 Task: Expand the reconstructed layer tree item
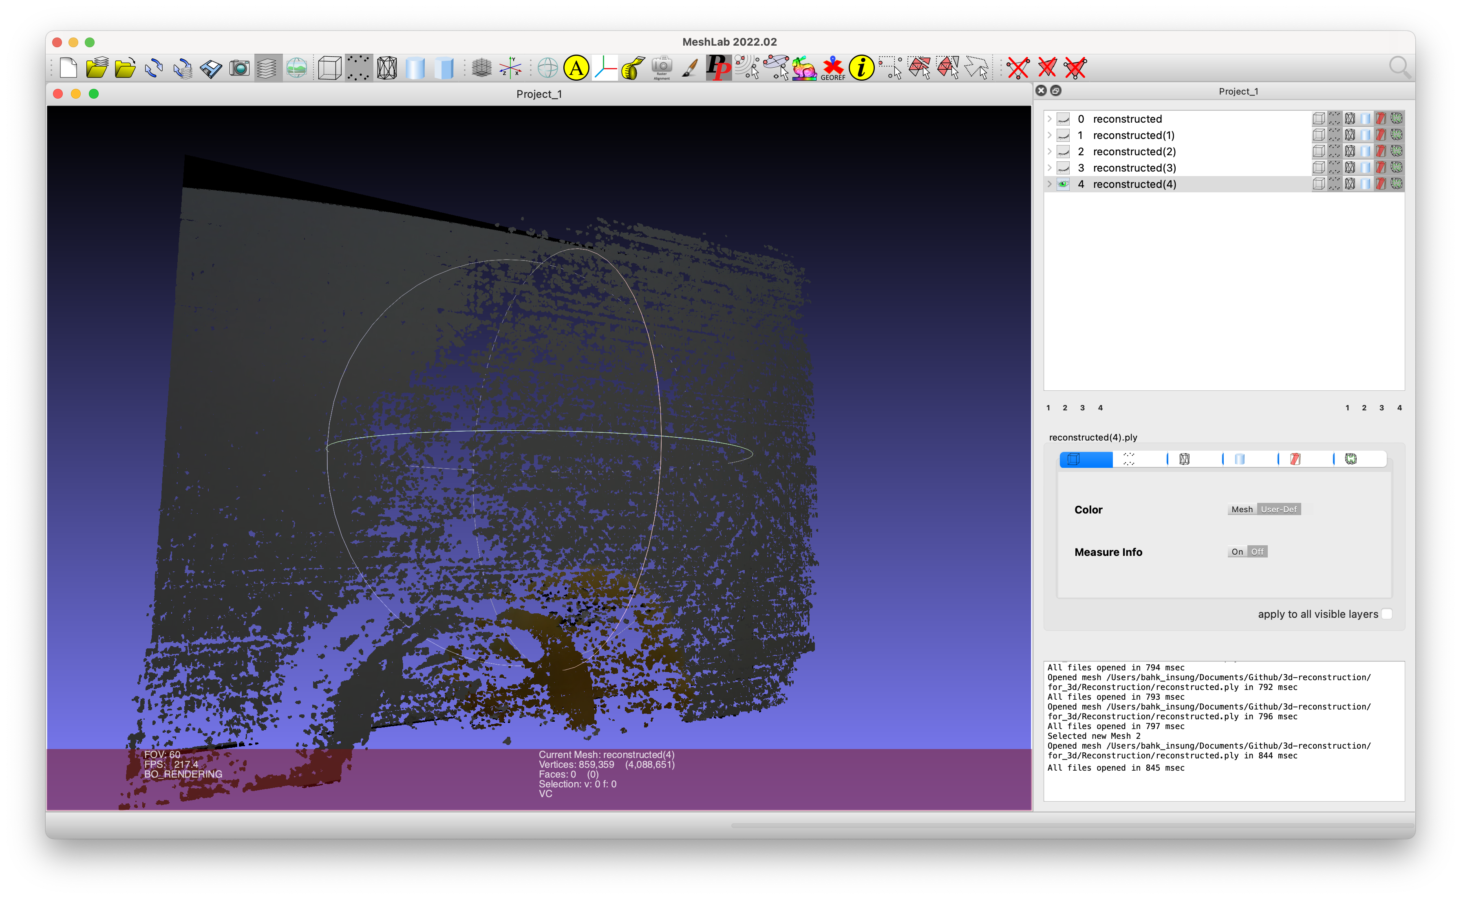click(x=1050, y=119)
